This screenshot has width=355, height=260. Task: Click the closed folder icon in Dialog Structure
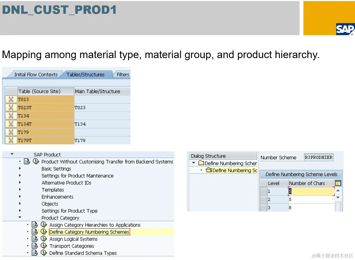tap(201, 163)
